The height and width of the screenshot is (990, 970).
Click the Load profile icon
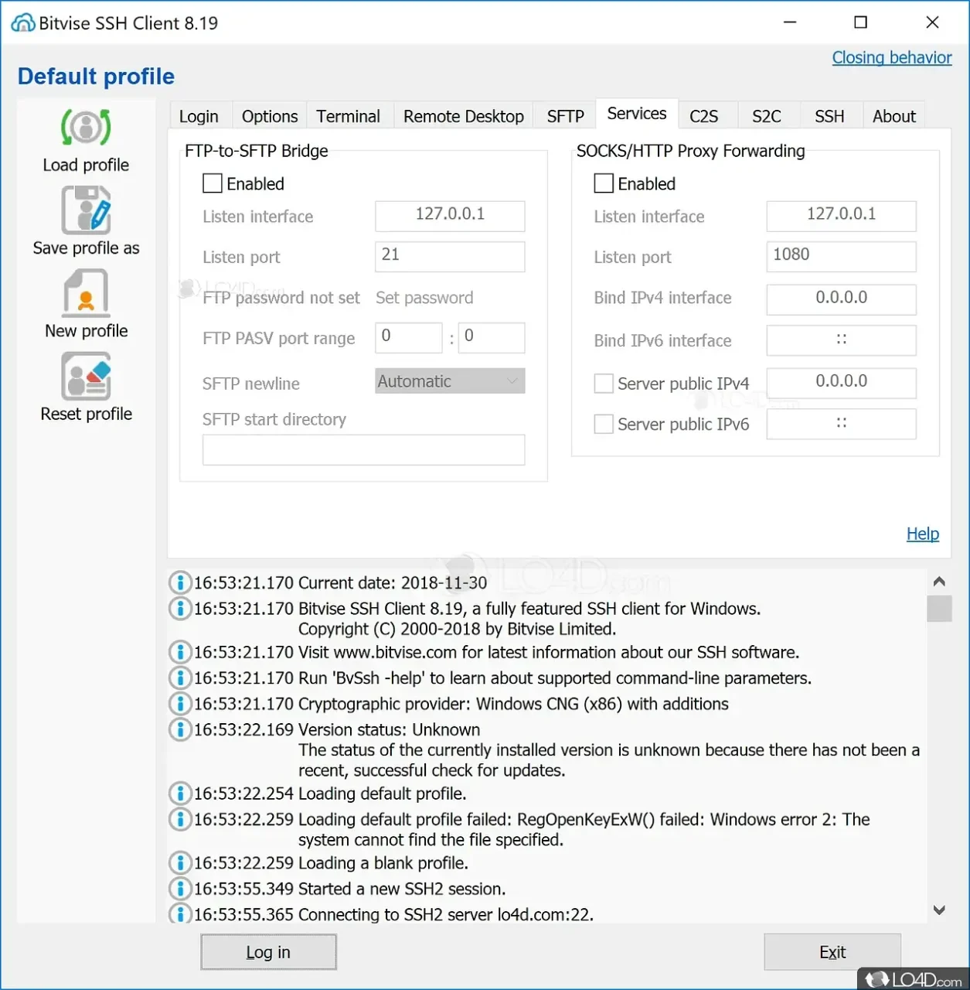(x=86, y=128)
